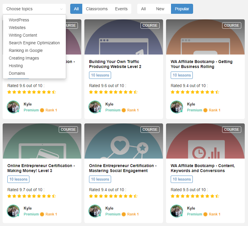Pick Creating Images topic
The width and height of the screenshot is (248, 226).
24,58
